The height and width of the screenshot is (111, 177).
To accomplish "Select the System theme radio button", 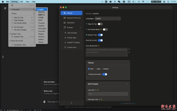I will tap(102, 69).
